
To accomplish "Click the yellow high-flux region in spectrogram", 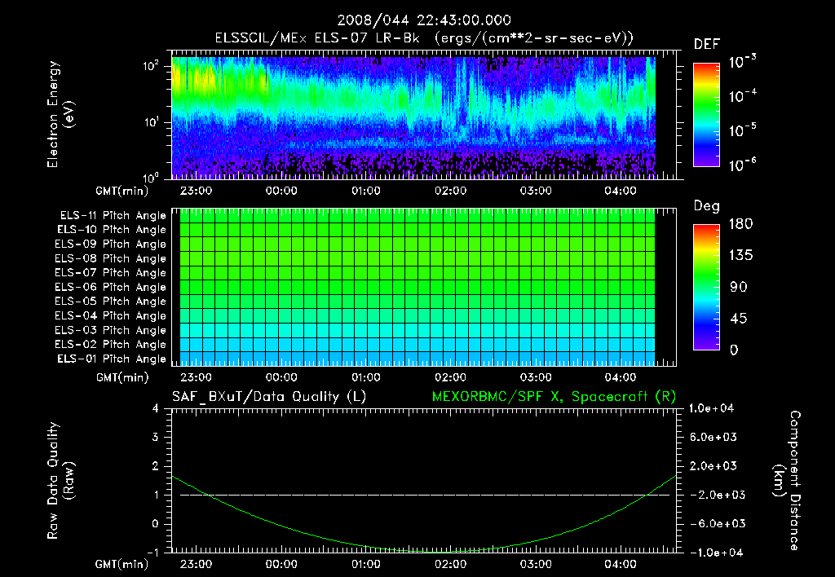I will (x=194, y=80).
